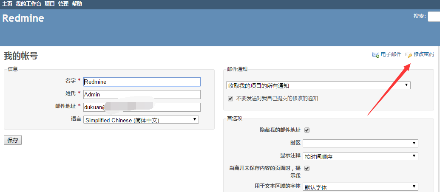Open the 时区 dropdown
Image resolution: width=440 pixels, height=192 pixels.
(361, 143)
